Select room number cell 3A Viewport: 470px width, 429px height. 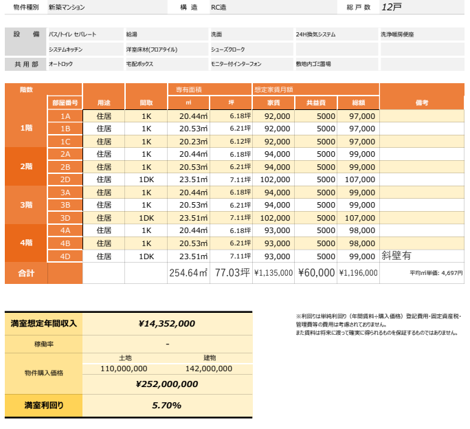pos(65,192)
